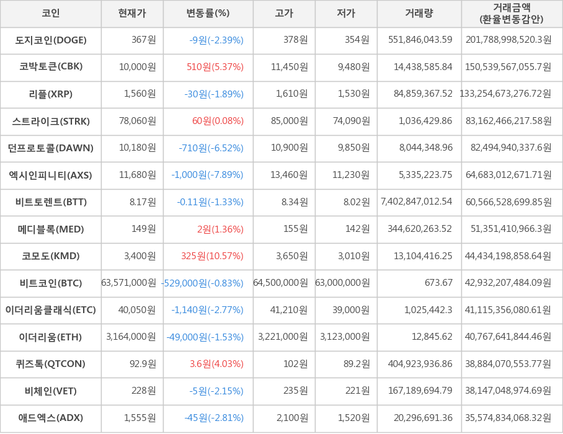563x434 pixels.
Task: Select the 비트코인(BTC) coin name
Action: (51, 283)
